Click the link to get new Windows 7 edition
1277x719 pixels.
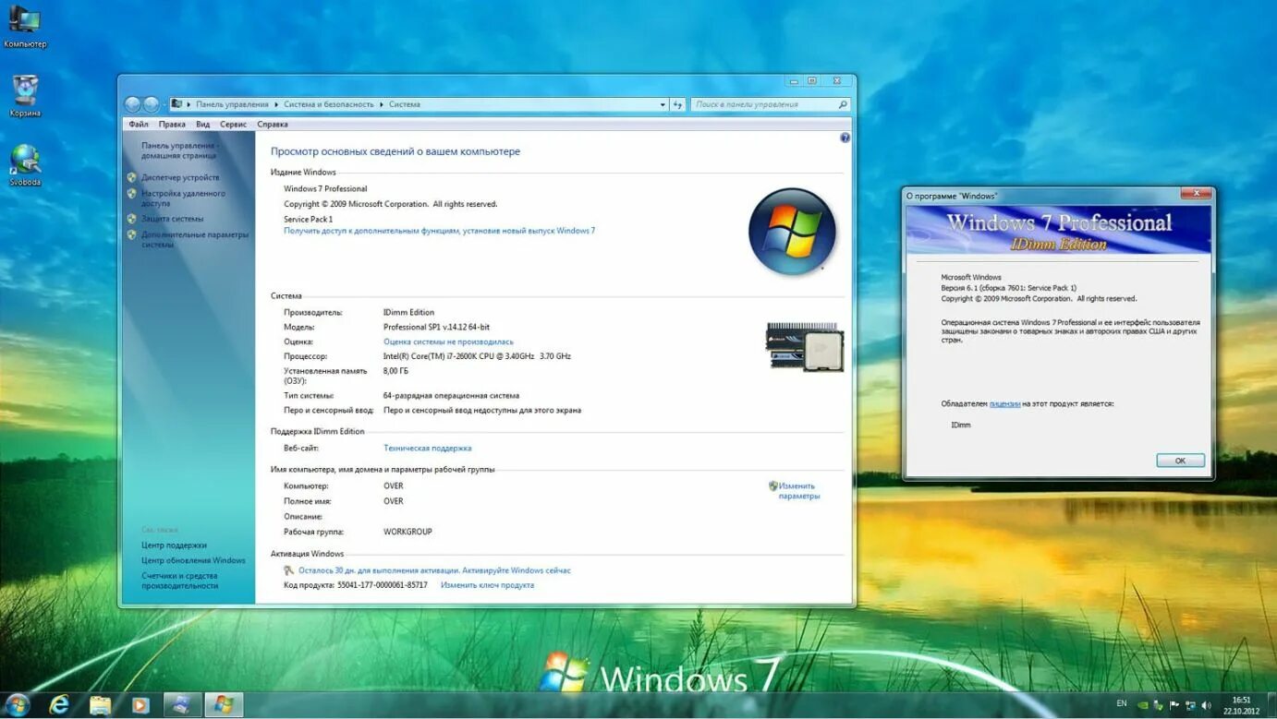coord(439,231)
